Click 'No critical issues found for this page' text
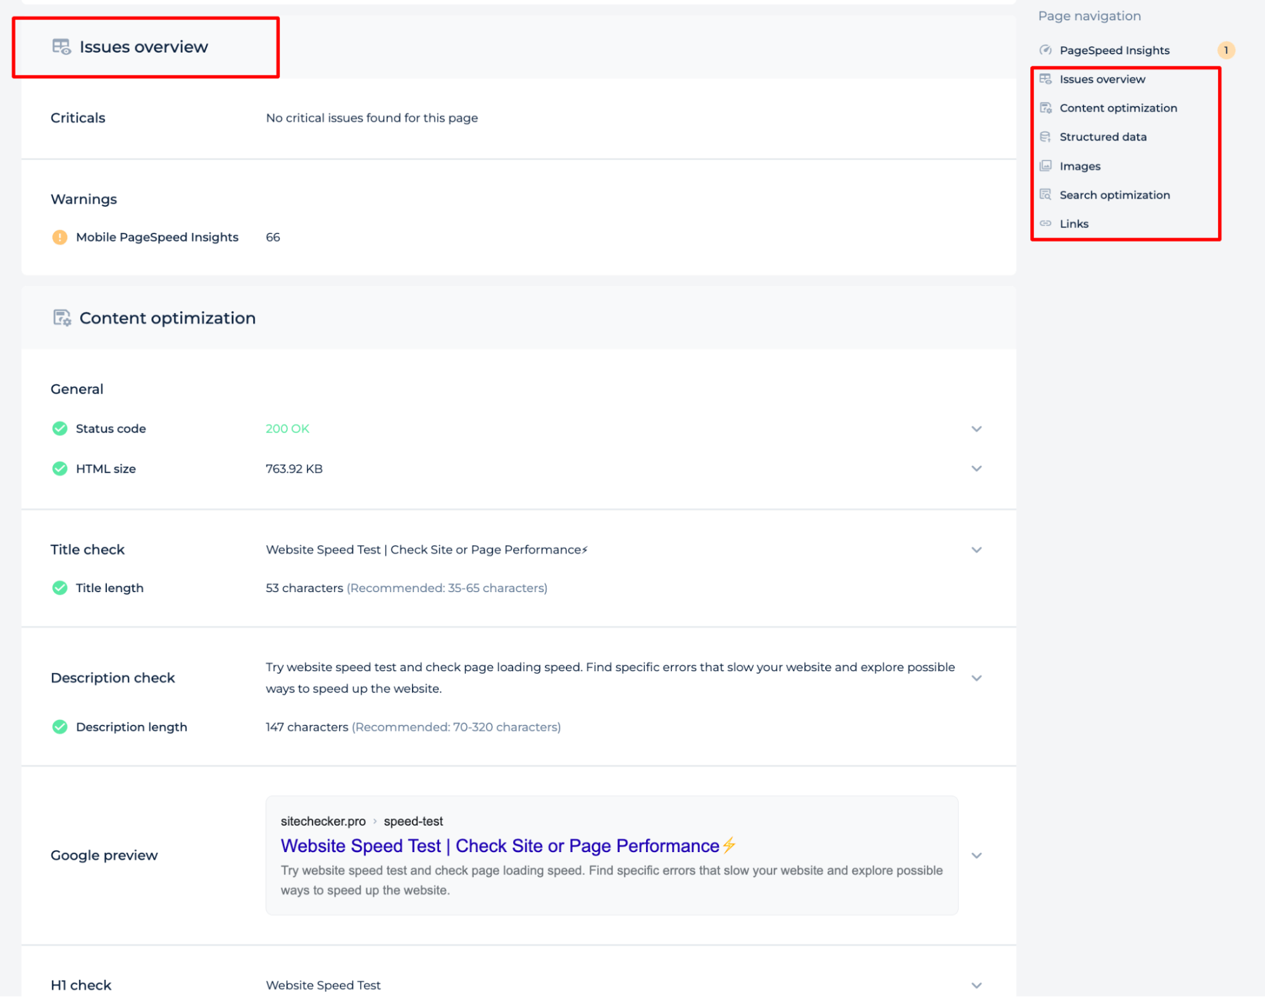 pos(372,118)
